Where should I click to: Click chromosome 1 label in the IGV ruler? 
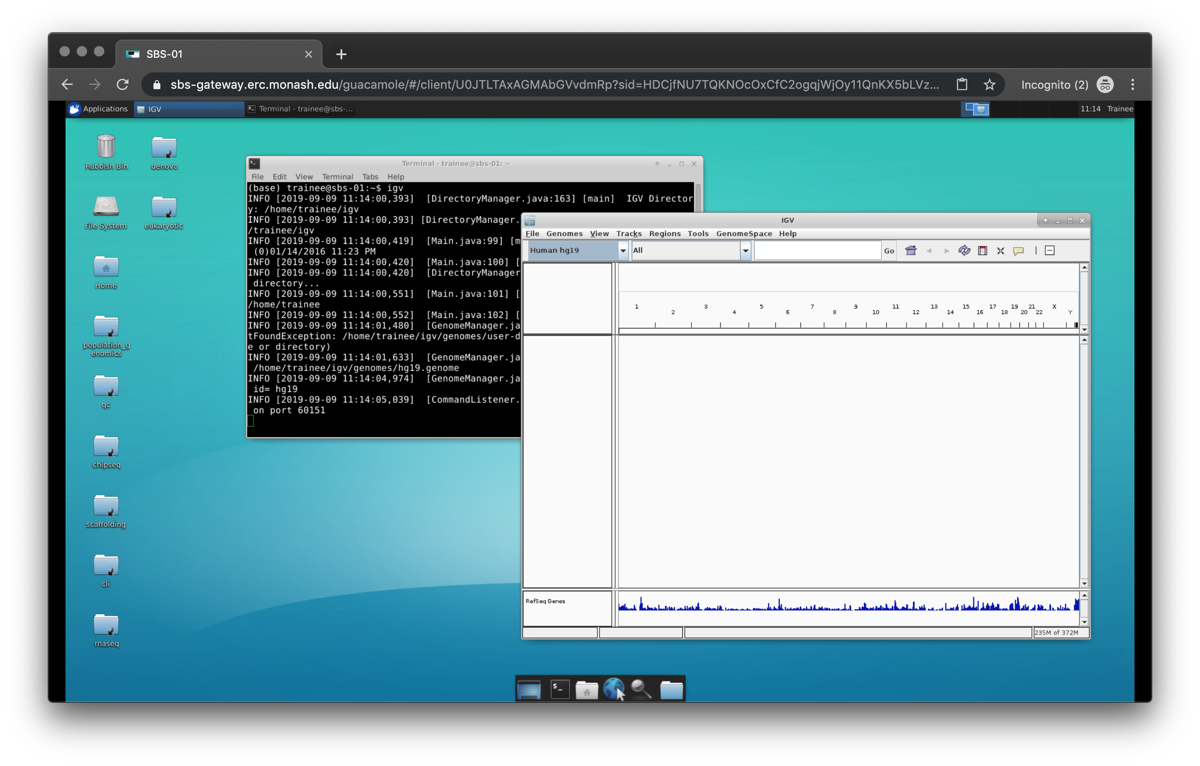(x=636, y=307)
